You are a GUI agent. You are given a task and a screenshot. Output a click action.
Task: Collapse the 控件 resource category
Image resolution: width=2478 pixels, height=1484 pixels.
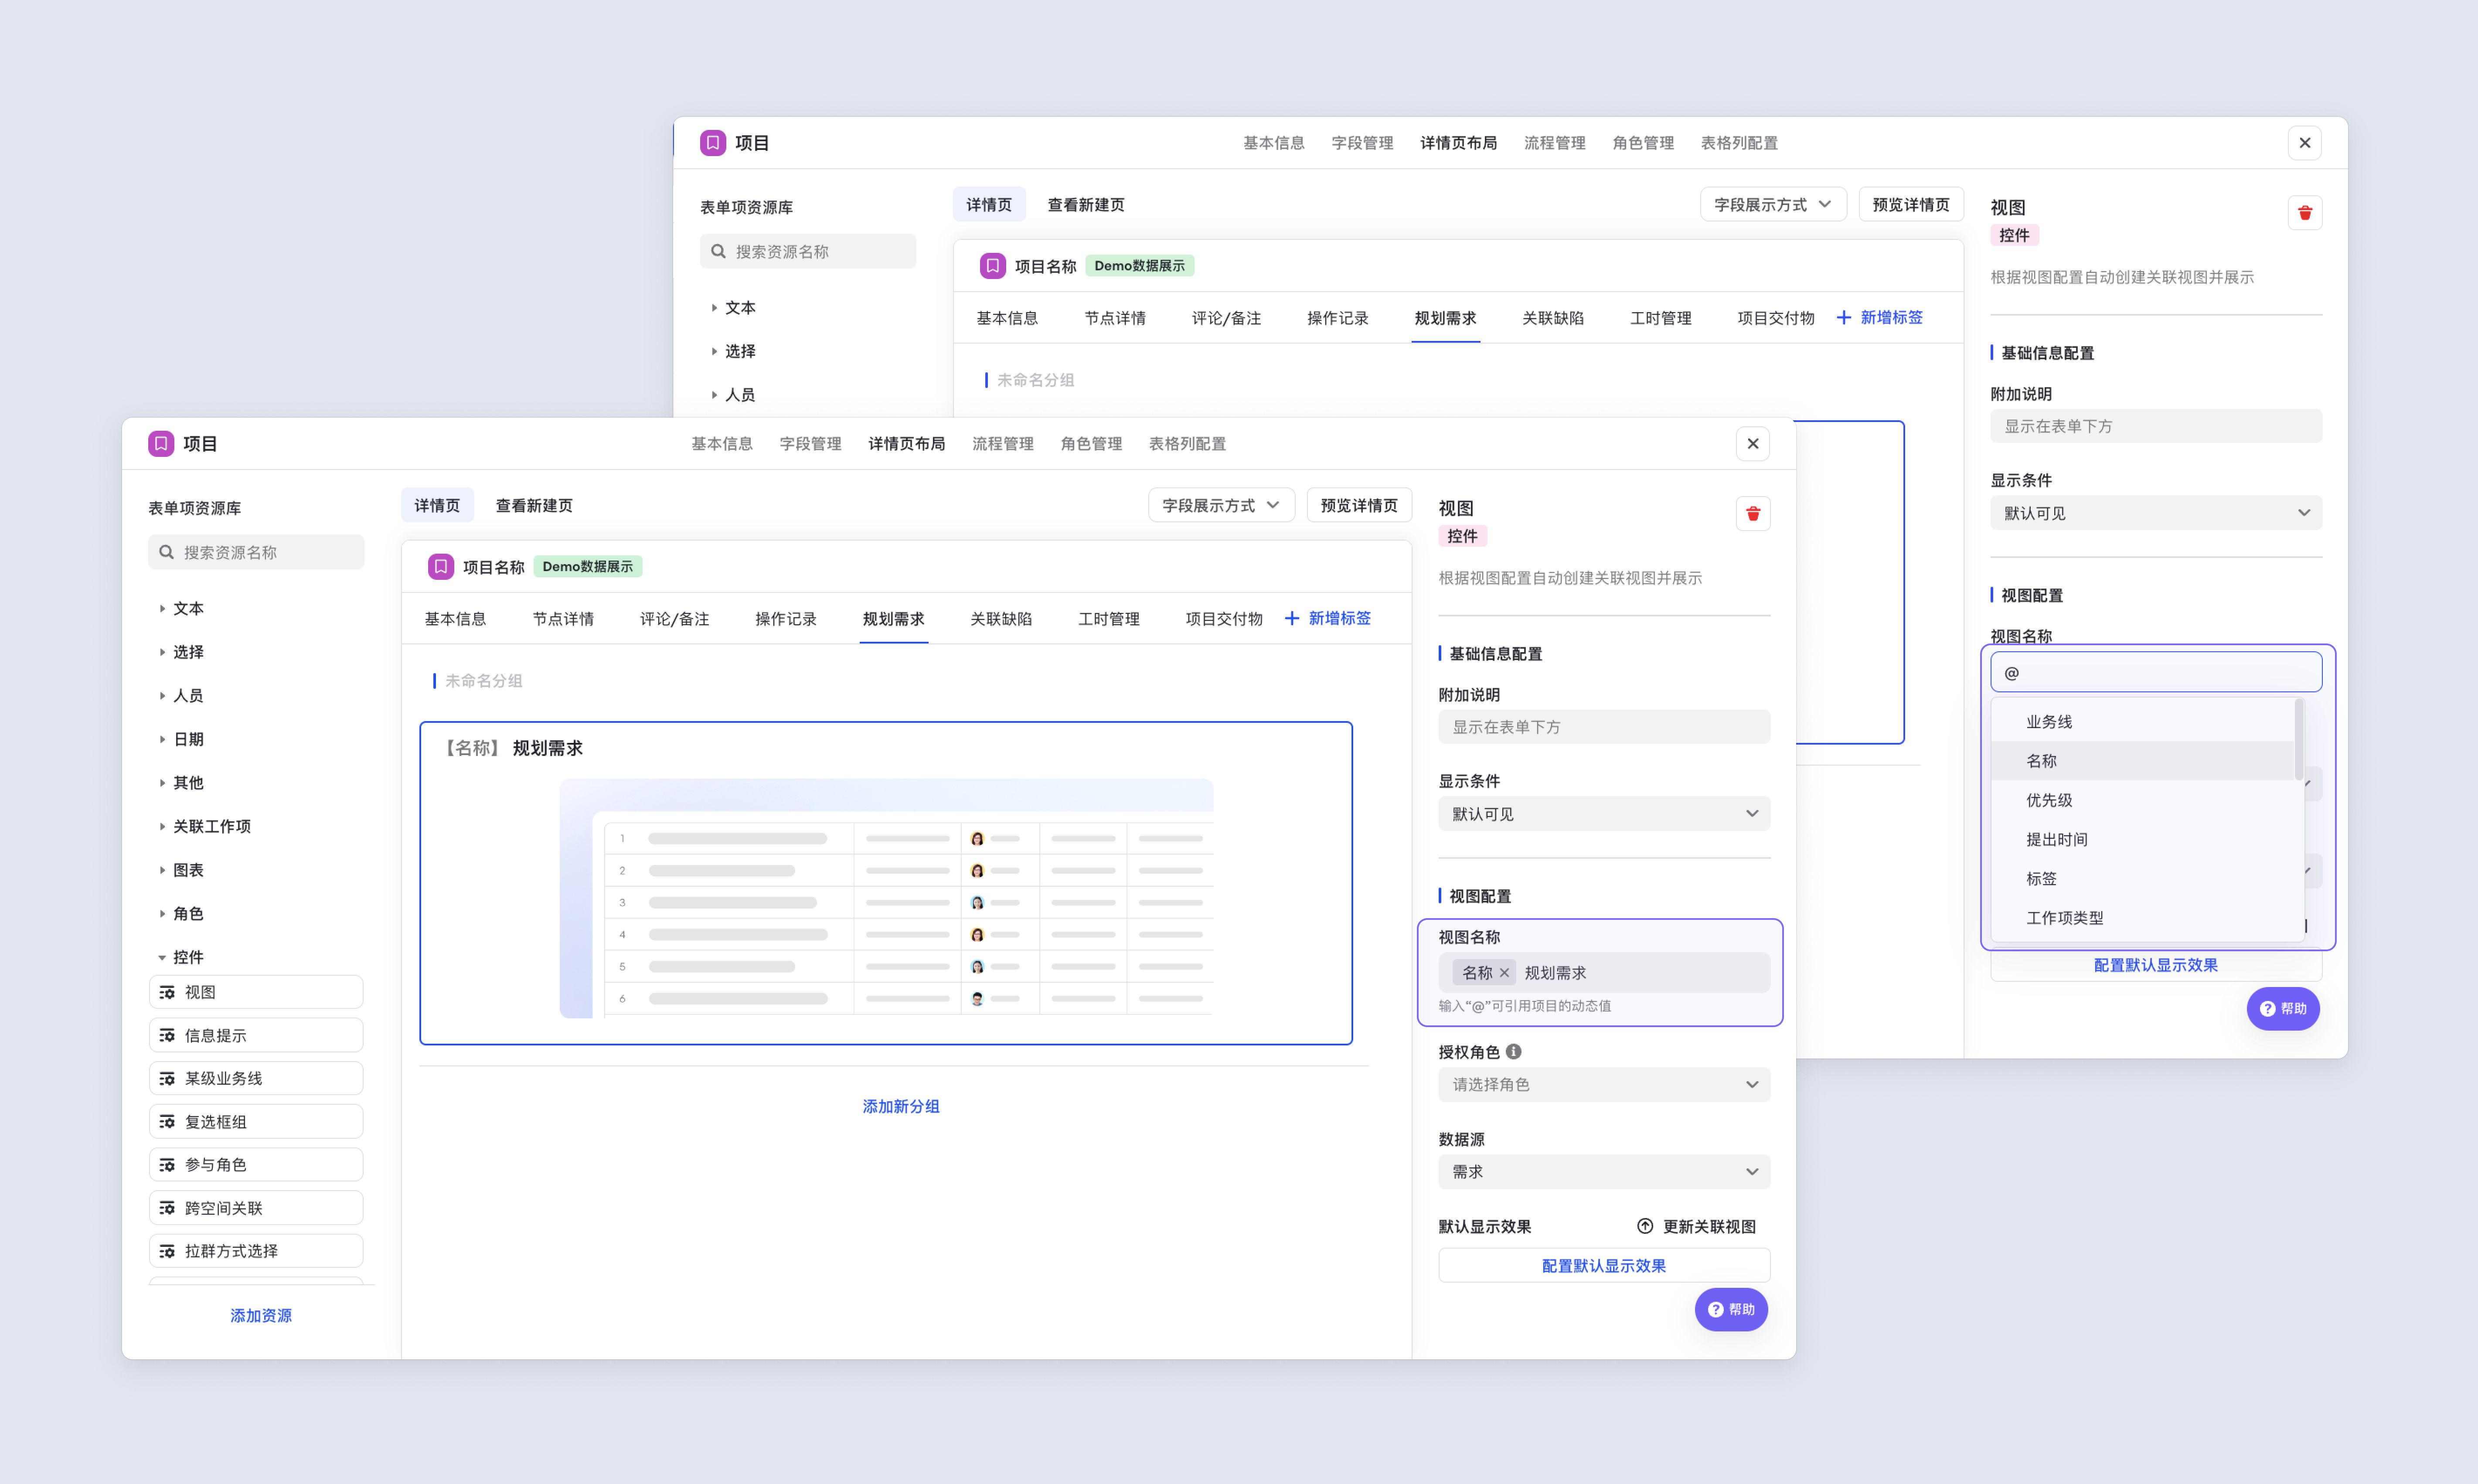[162, 957]
